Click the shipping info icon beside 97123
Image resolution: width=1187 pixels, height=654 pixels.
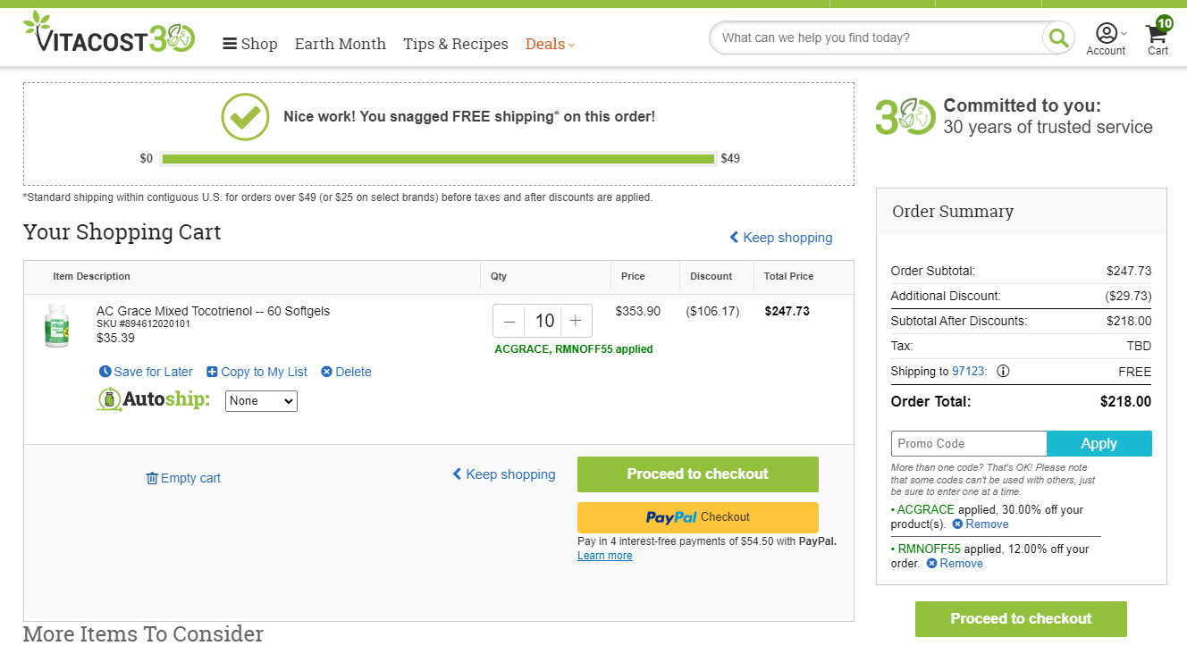(x=1003, y=371)
